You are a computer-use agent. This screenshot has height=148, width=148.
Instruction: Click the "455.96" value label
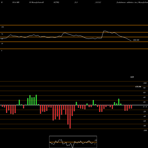(138, 87)
